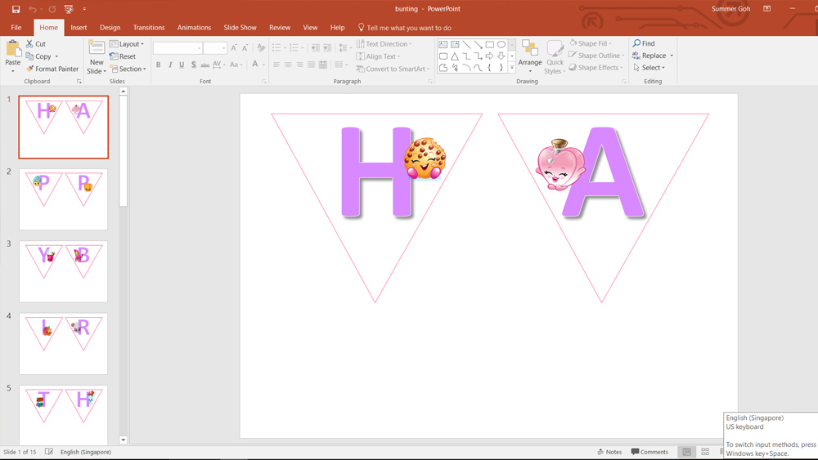Open Shape Effects dropdown
The image size is (818, 460).
pyautogui.click(x=596, y=68)
